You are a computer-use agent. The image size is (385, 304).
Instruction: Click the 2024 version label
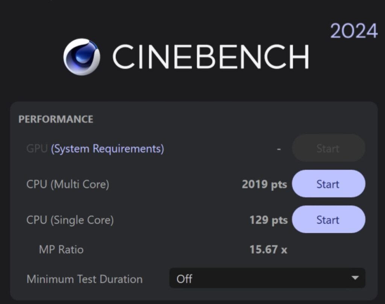click(x=354, y=31)
